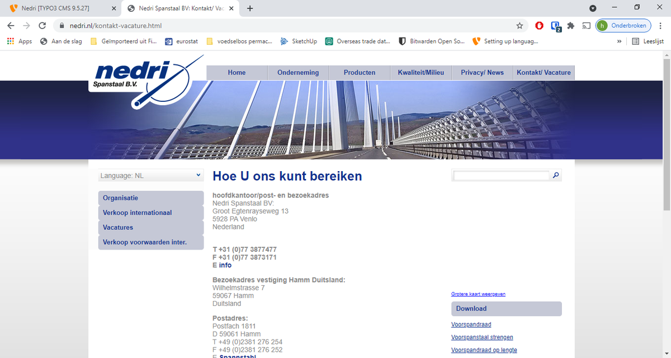671x358 pixels.
Task: Open the Leeslijst reading list
Action: pyautogui.click(x=648, y=41)
